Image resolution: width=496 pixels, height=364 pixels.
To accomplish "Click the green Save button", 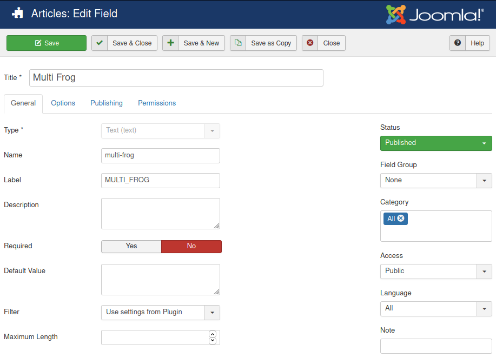I will pos(47,43).
